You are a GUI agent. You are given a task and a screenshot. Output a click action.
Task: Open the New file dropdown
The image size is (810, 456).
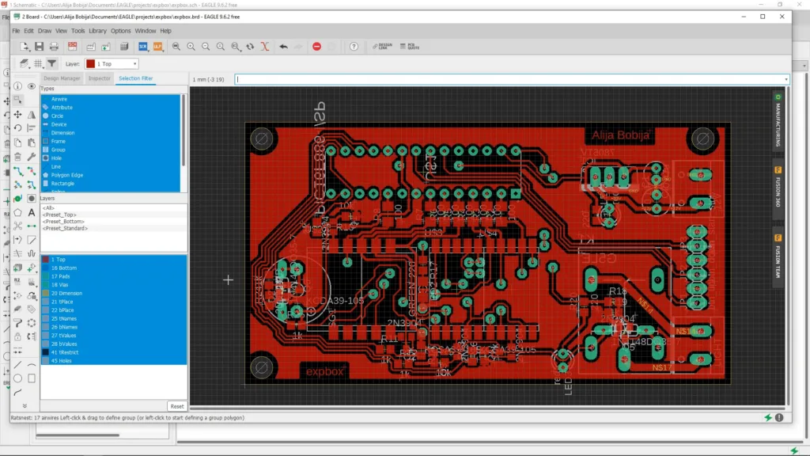(25, 47)
